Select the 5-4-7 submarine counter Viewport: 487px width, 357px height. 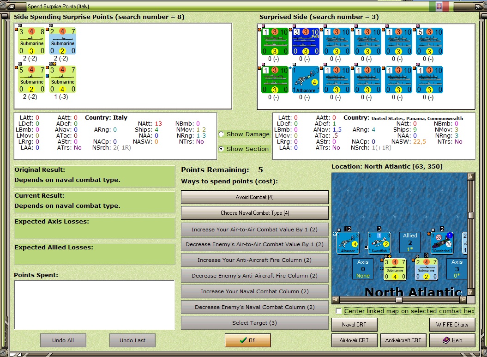[x=31, y=79]
